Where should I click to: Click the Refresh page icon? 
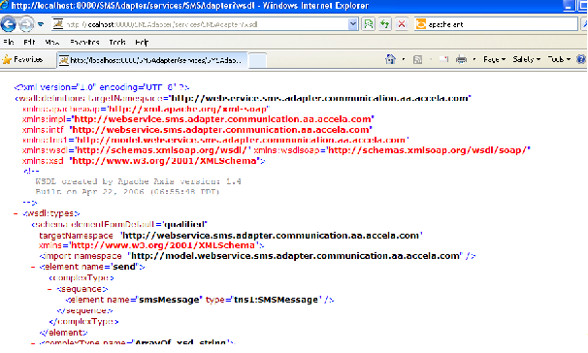click(384, 24)
